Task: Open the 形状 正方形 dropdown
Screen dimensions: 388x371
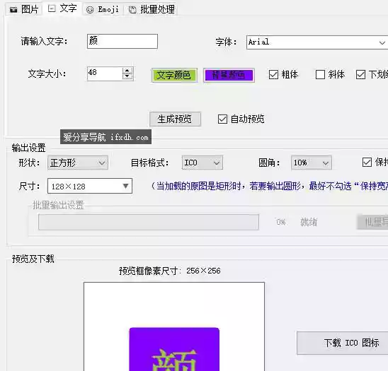Action: [x=78, y=163]
